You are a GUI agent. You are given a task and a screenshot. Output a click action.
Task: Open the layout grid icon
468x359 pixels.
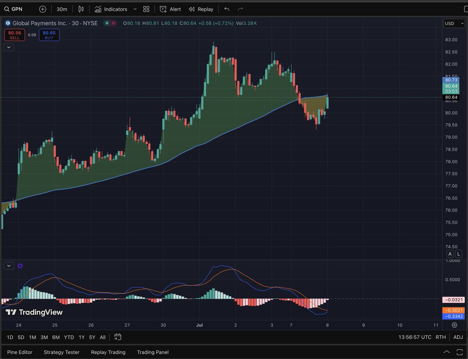pos(146,9)
